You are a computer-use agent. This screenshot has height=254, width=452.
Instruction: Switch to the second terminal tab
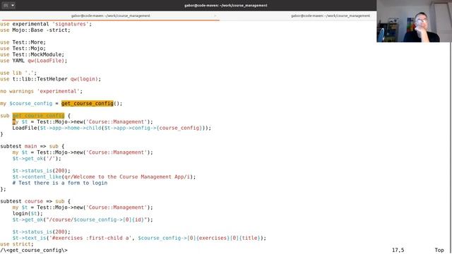(x=330, y=16)
